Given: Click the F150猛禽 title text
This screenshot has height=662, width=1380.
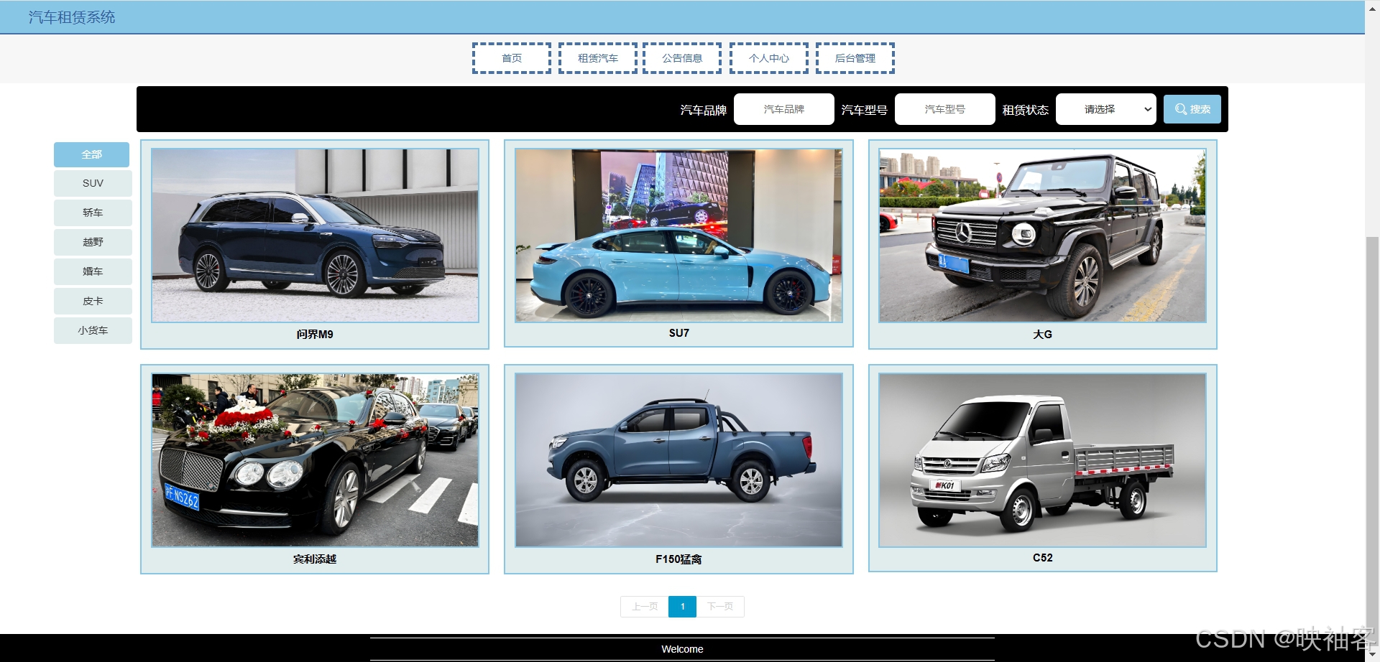Looking at the screenshot, I should [x=678, y=559].
